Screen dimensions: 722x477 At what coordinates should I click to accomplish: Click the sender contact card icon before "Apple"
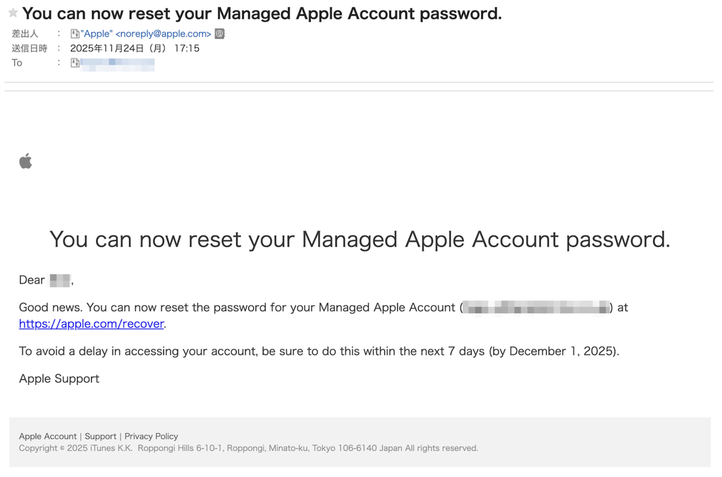click(75, 34)
